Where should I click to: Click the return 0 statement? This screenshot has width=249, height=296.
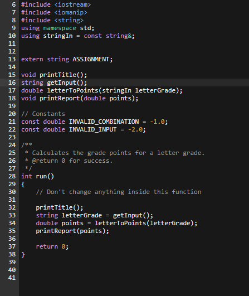pyautogui.click(x=52, y=246)
